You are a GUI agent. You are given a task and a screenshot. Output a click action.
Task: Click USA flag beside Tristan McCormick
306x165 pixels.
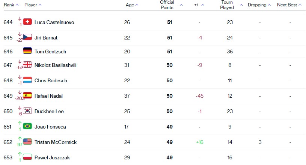(27, 142)
